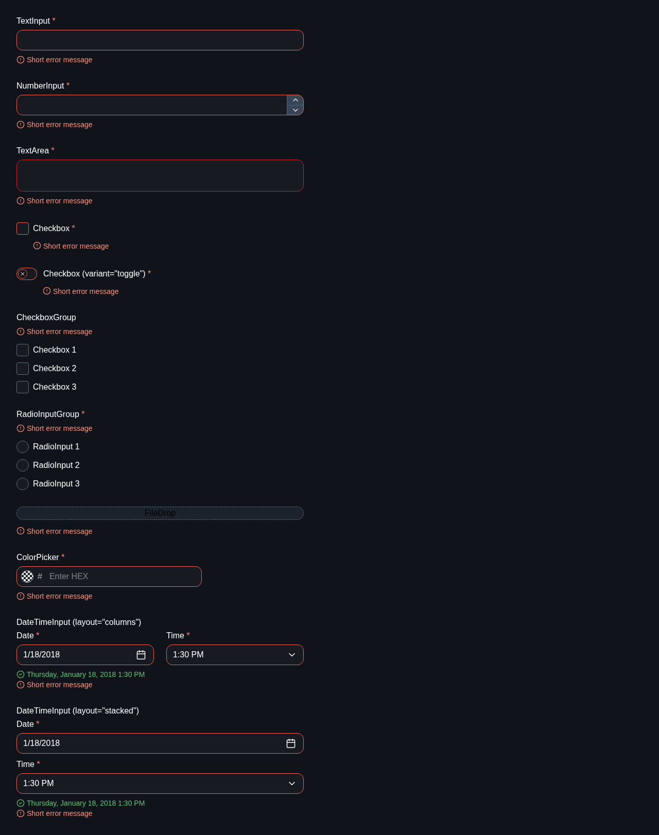Image resolution: width=659 pixels, height=835 pixels.
Task: Click error icon under RadioInputGroup label
Action: [21, 428]
